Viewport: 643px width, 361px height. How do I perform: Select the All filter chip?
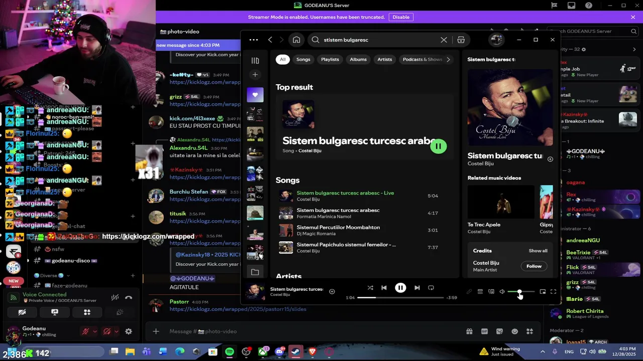pyautogui.click(x=283, y=59)
